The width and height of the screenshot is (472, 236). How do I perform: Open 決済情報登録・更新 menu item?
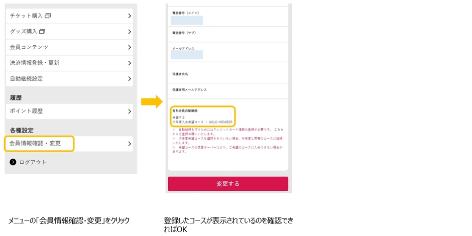pyautogui.click(x=35, y=63)
